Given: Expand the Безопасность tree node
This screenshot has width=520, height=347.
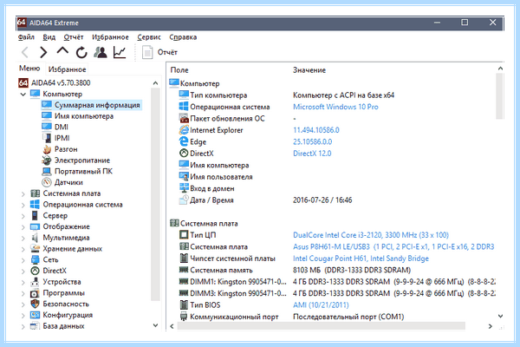Looking at the screenshot, I should click(x=23, y=304).
